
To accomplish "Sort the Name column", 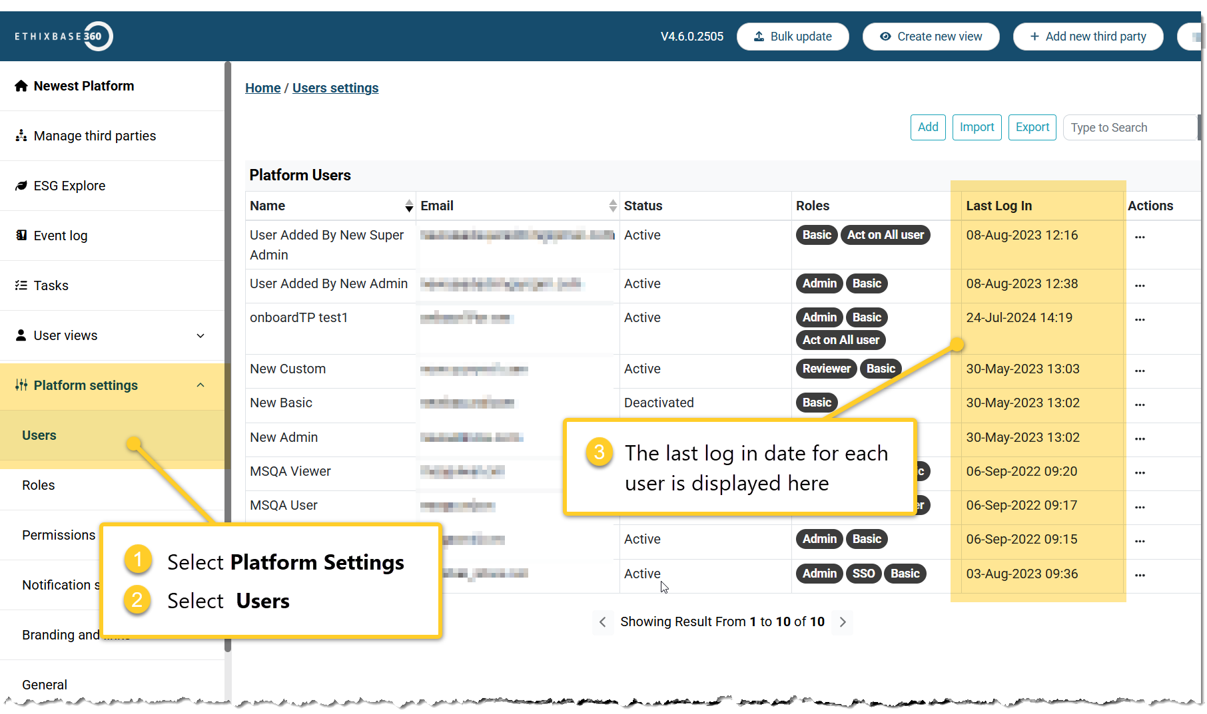I will [x=408, y=206].
